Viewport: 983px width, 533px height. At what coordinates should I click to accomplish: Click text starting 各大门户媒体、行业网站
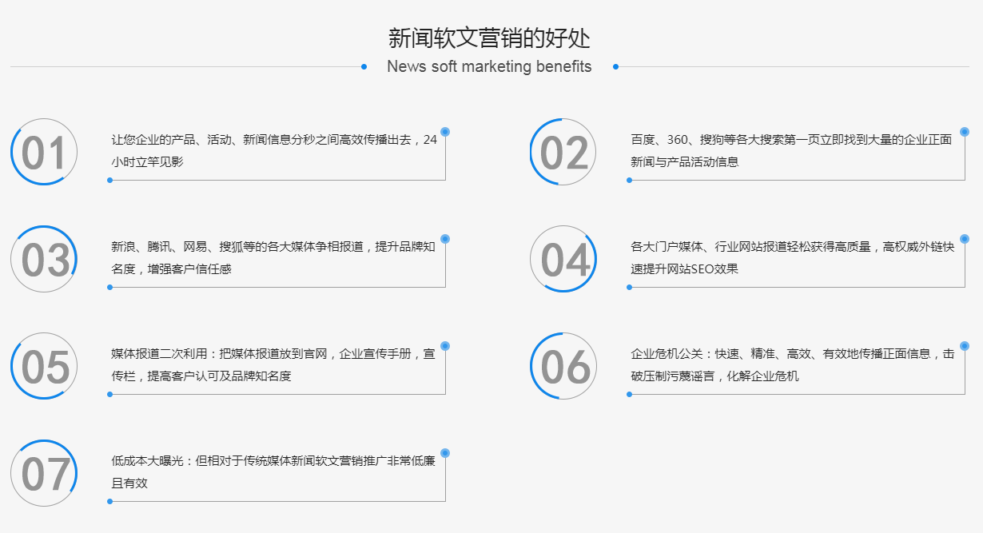[793, 257]
